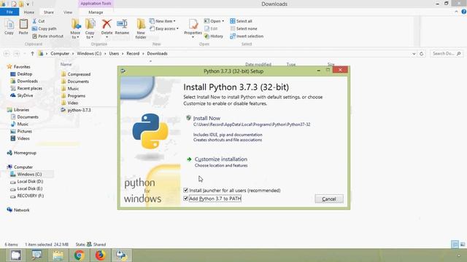Viewport: 467px width, 262px height.
Task: Click Cancel in Python Setup dialog
Action: (329, 199)
